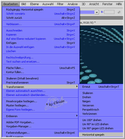Open Farbeinstellungen... entry
This screenshot has width=125, height=139.
[40, 133]
